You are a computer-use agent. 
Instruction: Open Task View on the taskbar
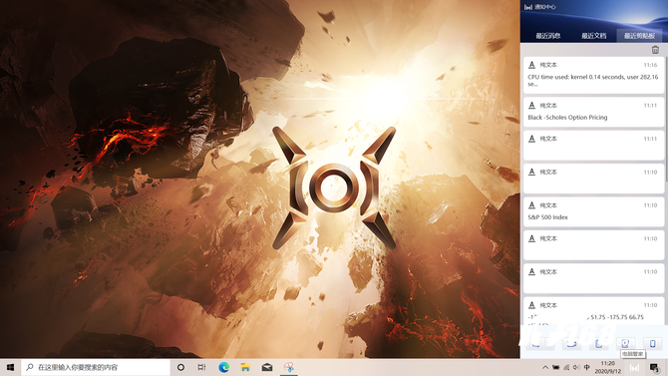click(202, 367)
